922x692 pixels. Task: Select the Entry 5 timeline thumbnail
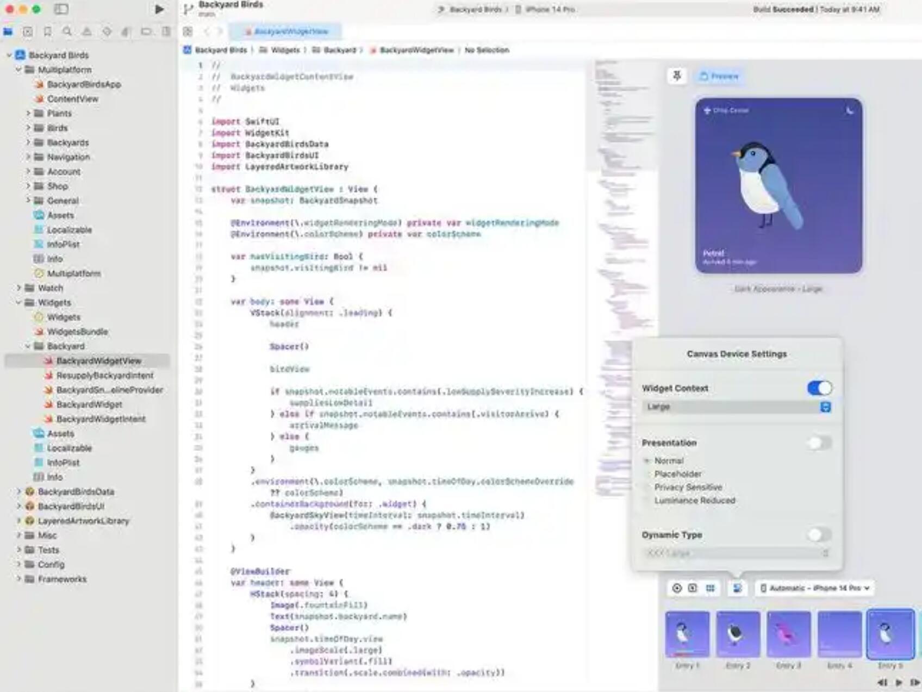point(890,634)
